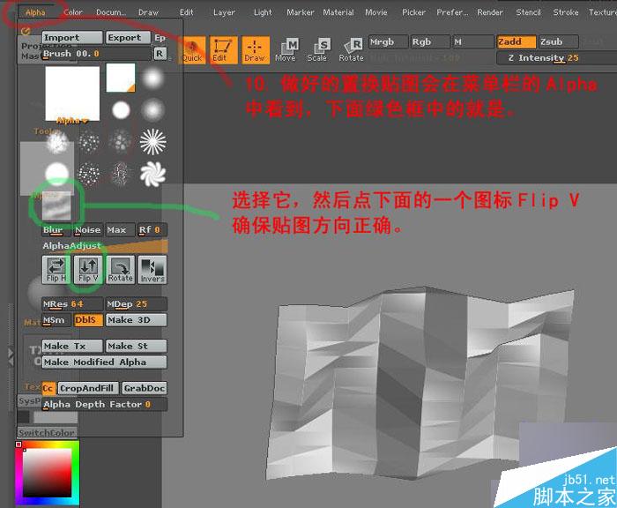
Task: Click the Make St button
Action: (136, 346)
